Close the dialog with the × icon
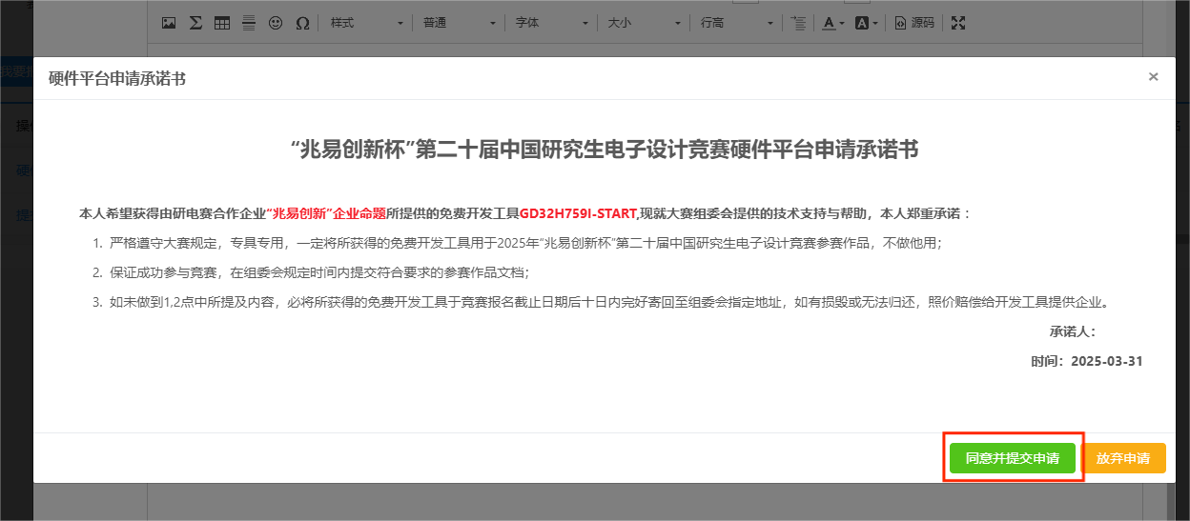This screenshot has width=1190, height=521. (1154, 77)
